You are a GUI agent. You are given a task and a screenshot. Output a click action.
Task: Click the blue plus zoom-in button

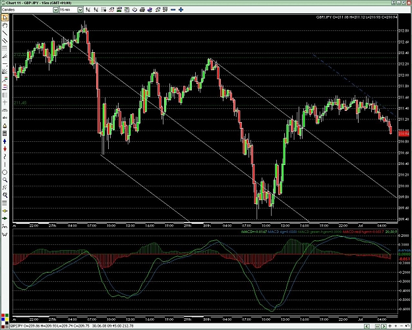coord(181,10)
